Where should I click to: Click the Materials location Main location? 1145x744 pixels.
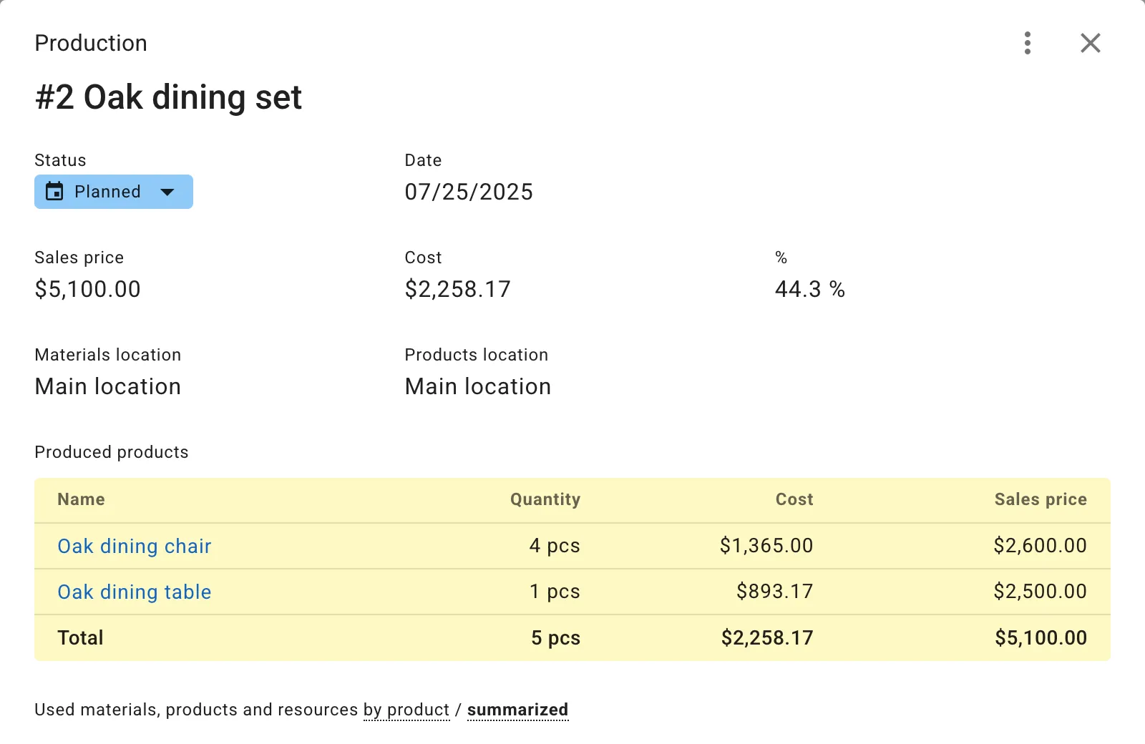coord(107,386)
